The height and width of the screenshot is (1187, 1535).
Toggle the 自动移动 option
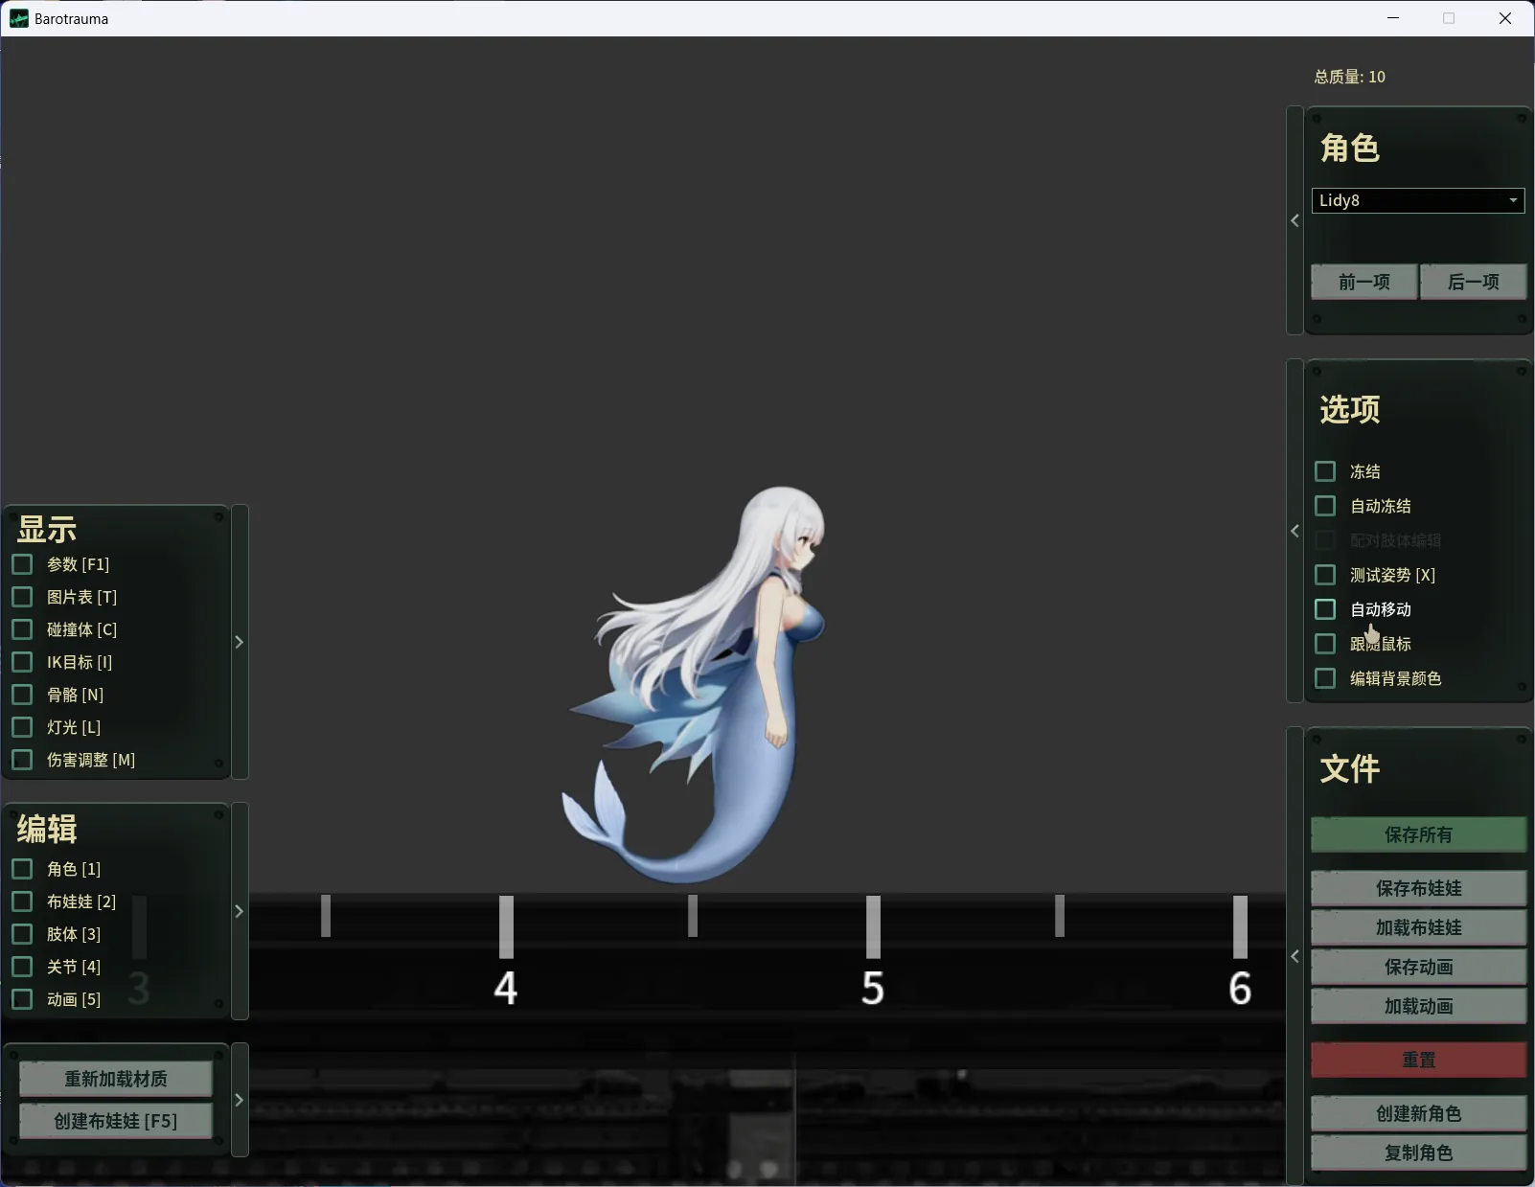tap(1325, 609)
